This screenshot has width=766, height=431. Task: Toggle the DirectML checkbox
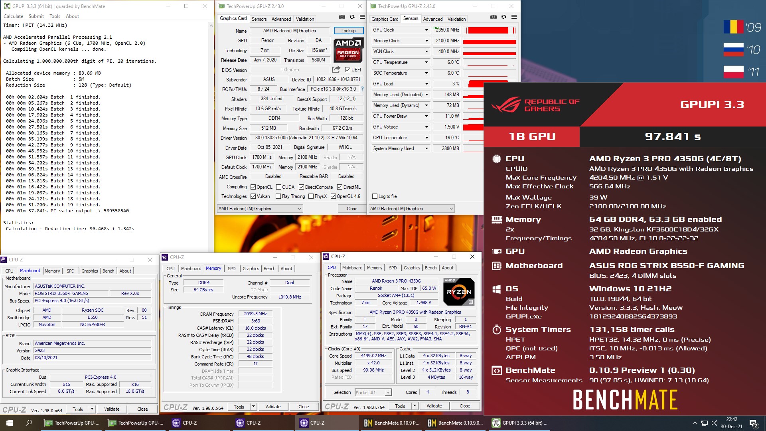point(340,187)
